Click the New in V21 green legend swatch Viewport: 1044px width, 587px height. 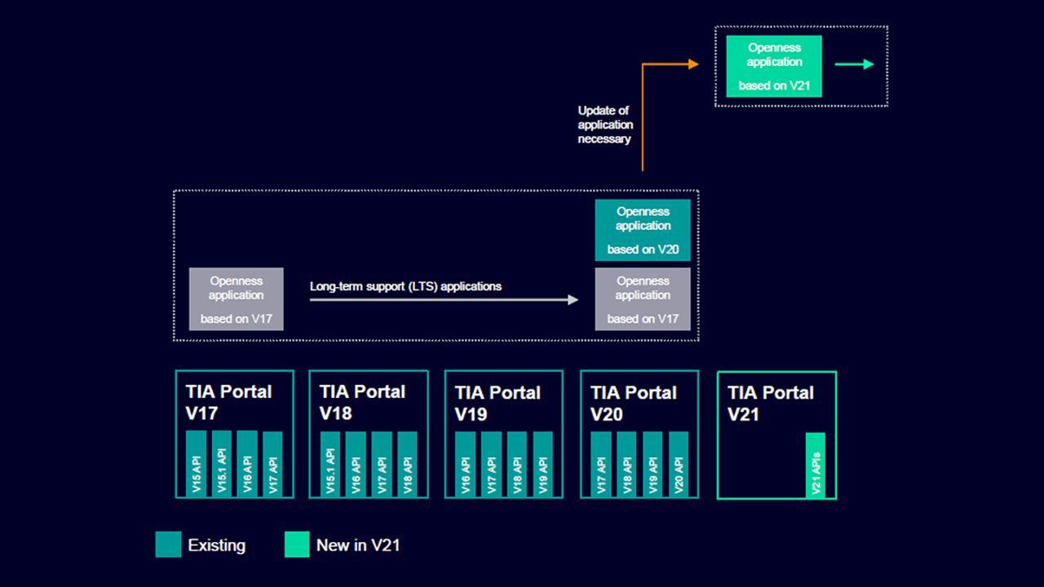point(297,545)
